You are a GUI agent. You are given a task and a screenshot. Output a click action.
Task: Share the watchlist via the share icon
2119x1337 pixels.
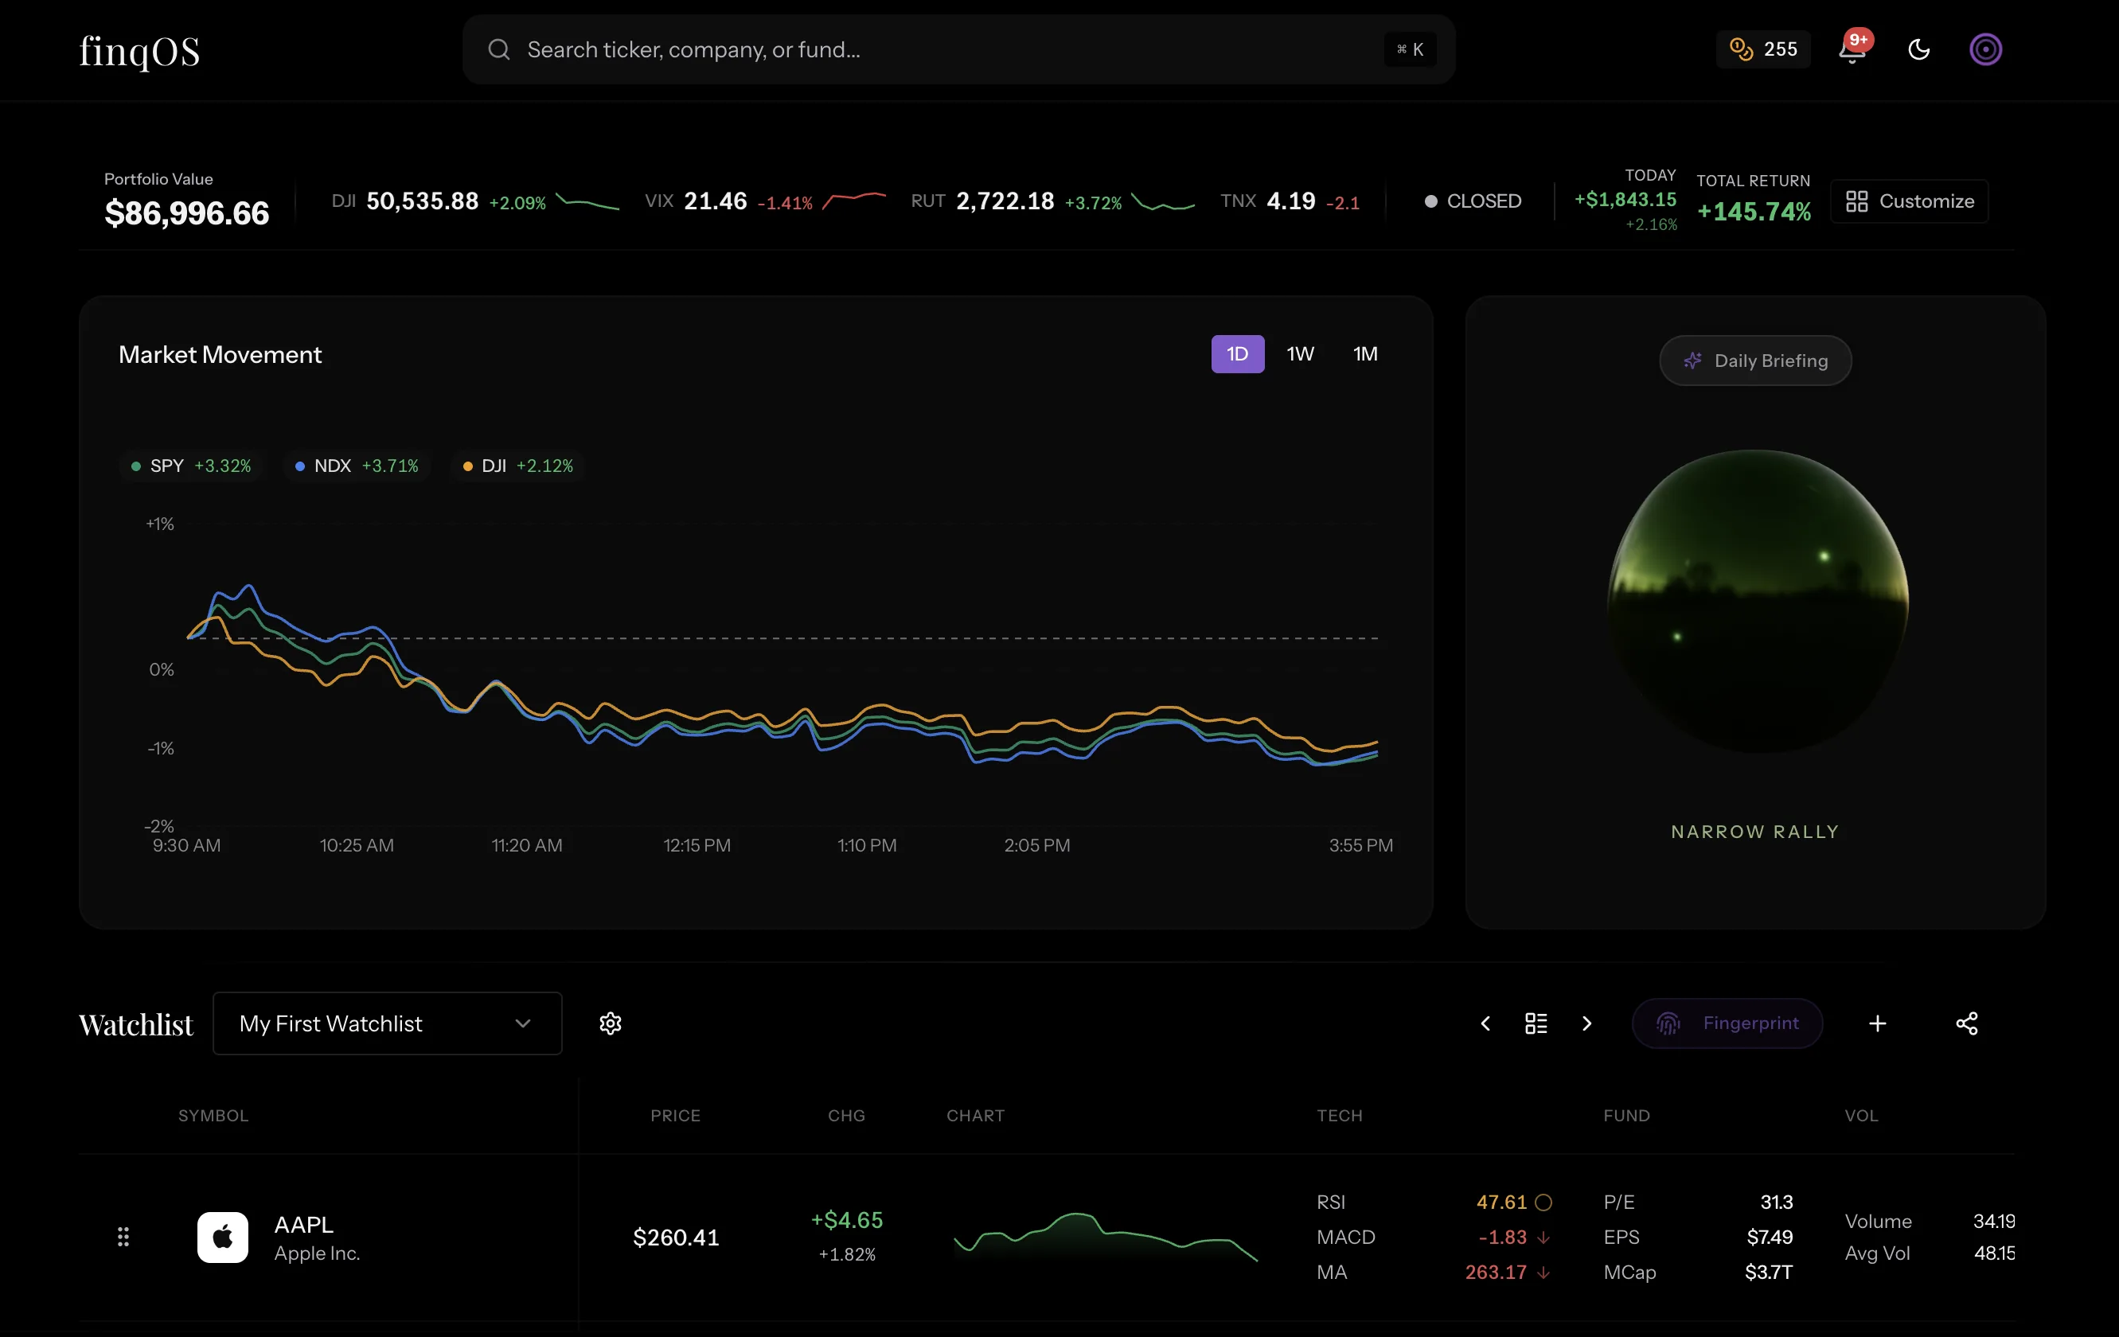1967,1023
